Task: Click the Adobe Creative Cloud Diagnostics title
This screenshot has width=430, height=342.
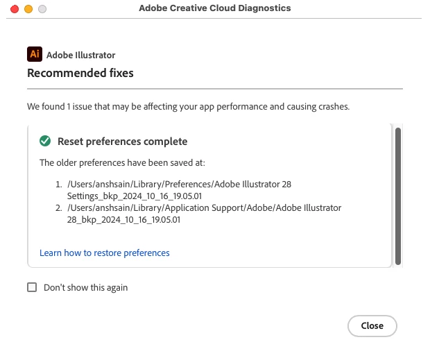Action: (215, 8)
